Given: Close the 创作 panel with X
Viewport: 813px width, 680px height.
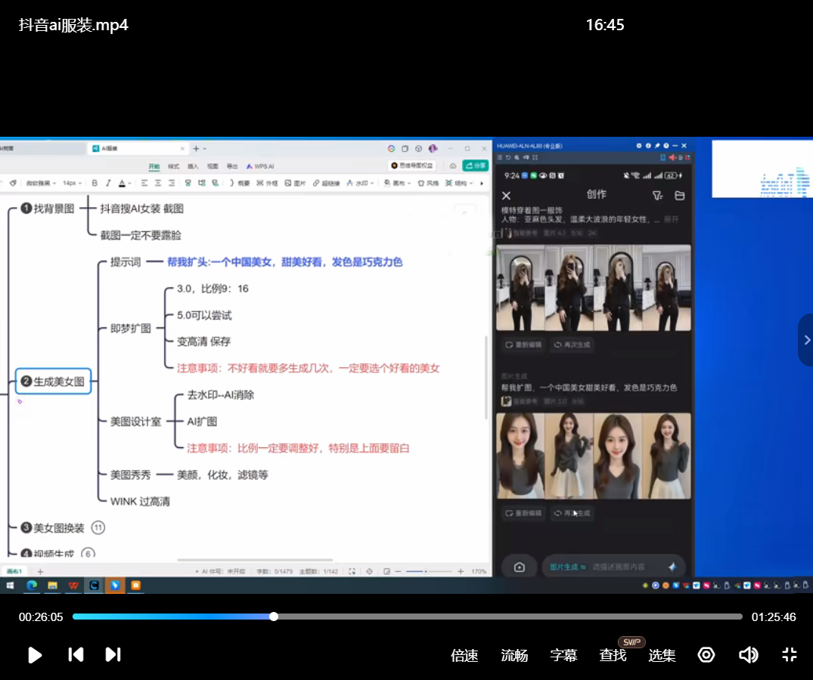Looking at the screenshot, I should pos(507,196).
